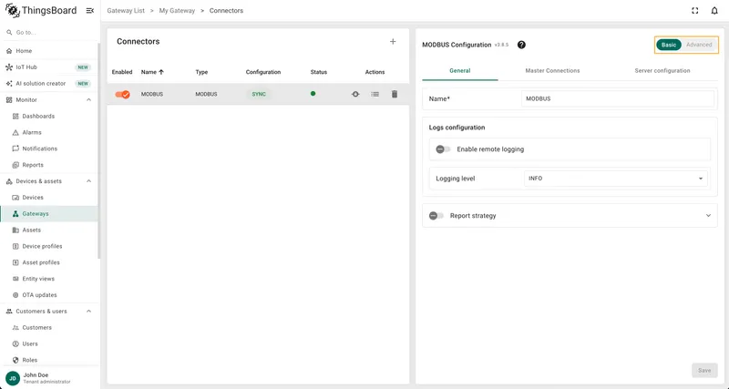Open the Server configuration tab
The image size is (729, 389).
(x=662, y=71)
